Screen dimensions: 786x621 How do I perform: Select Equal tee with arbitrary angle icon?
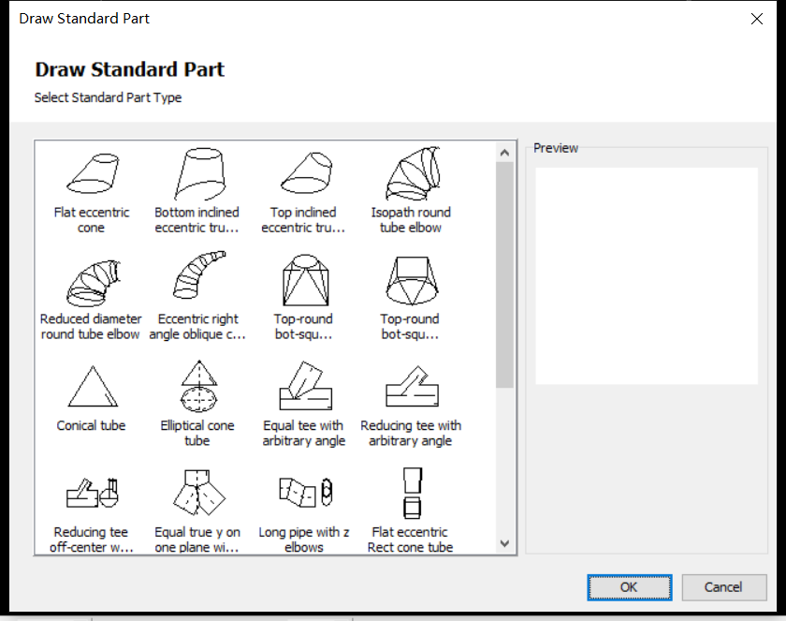point(306,386)
